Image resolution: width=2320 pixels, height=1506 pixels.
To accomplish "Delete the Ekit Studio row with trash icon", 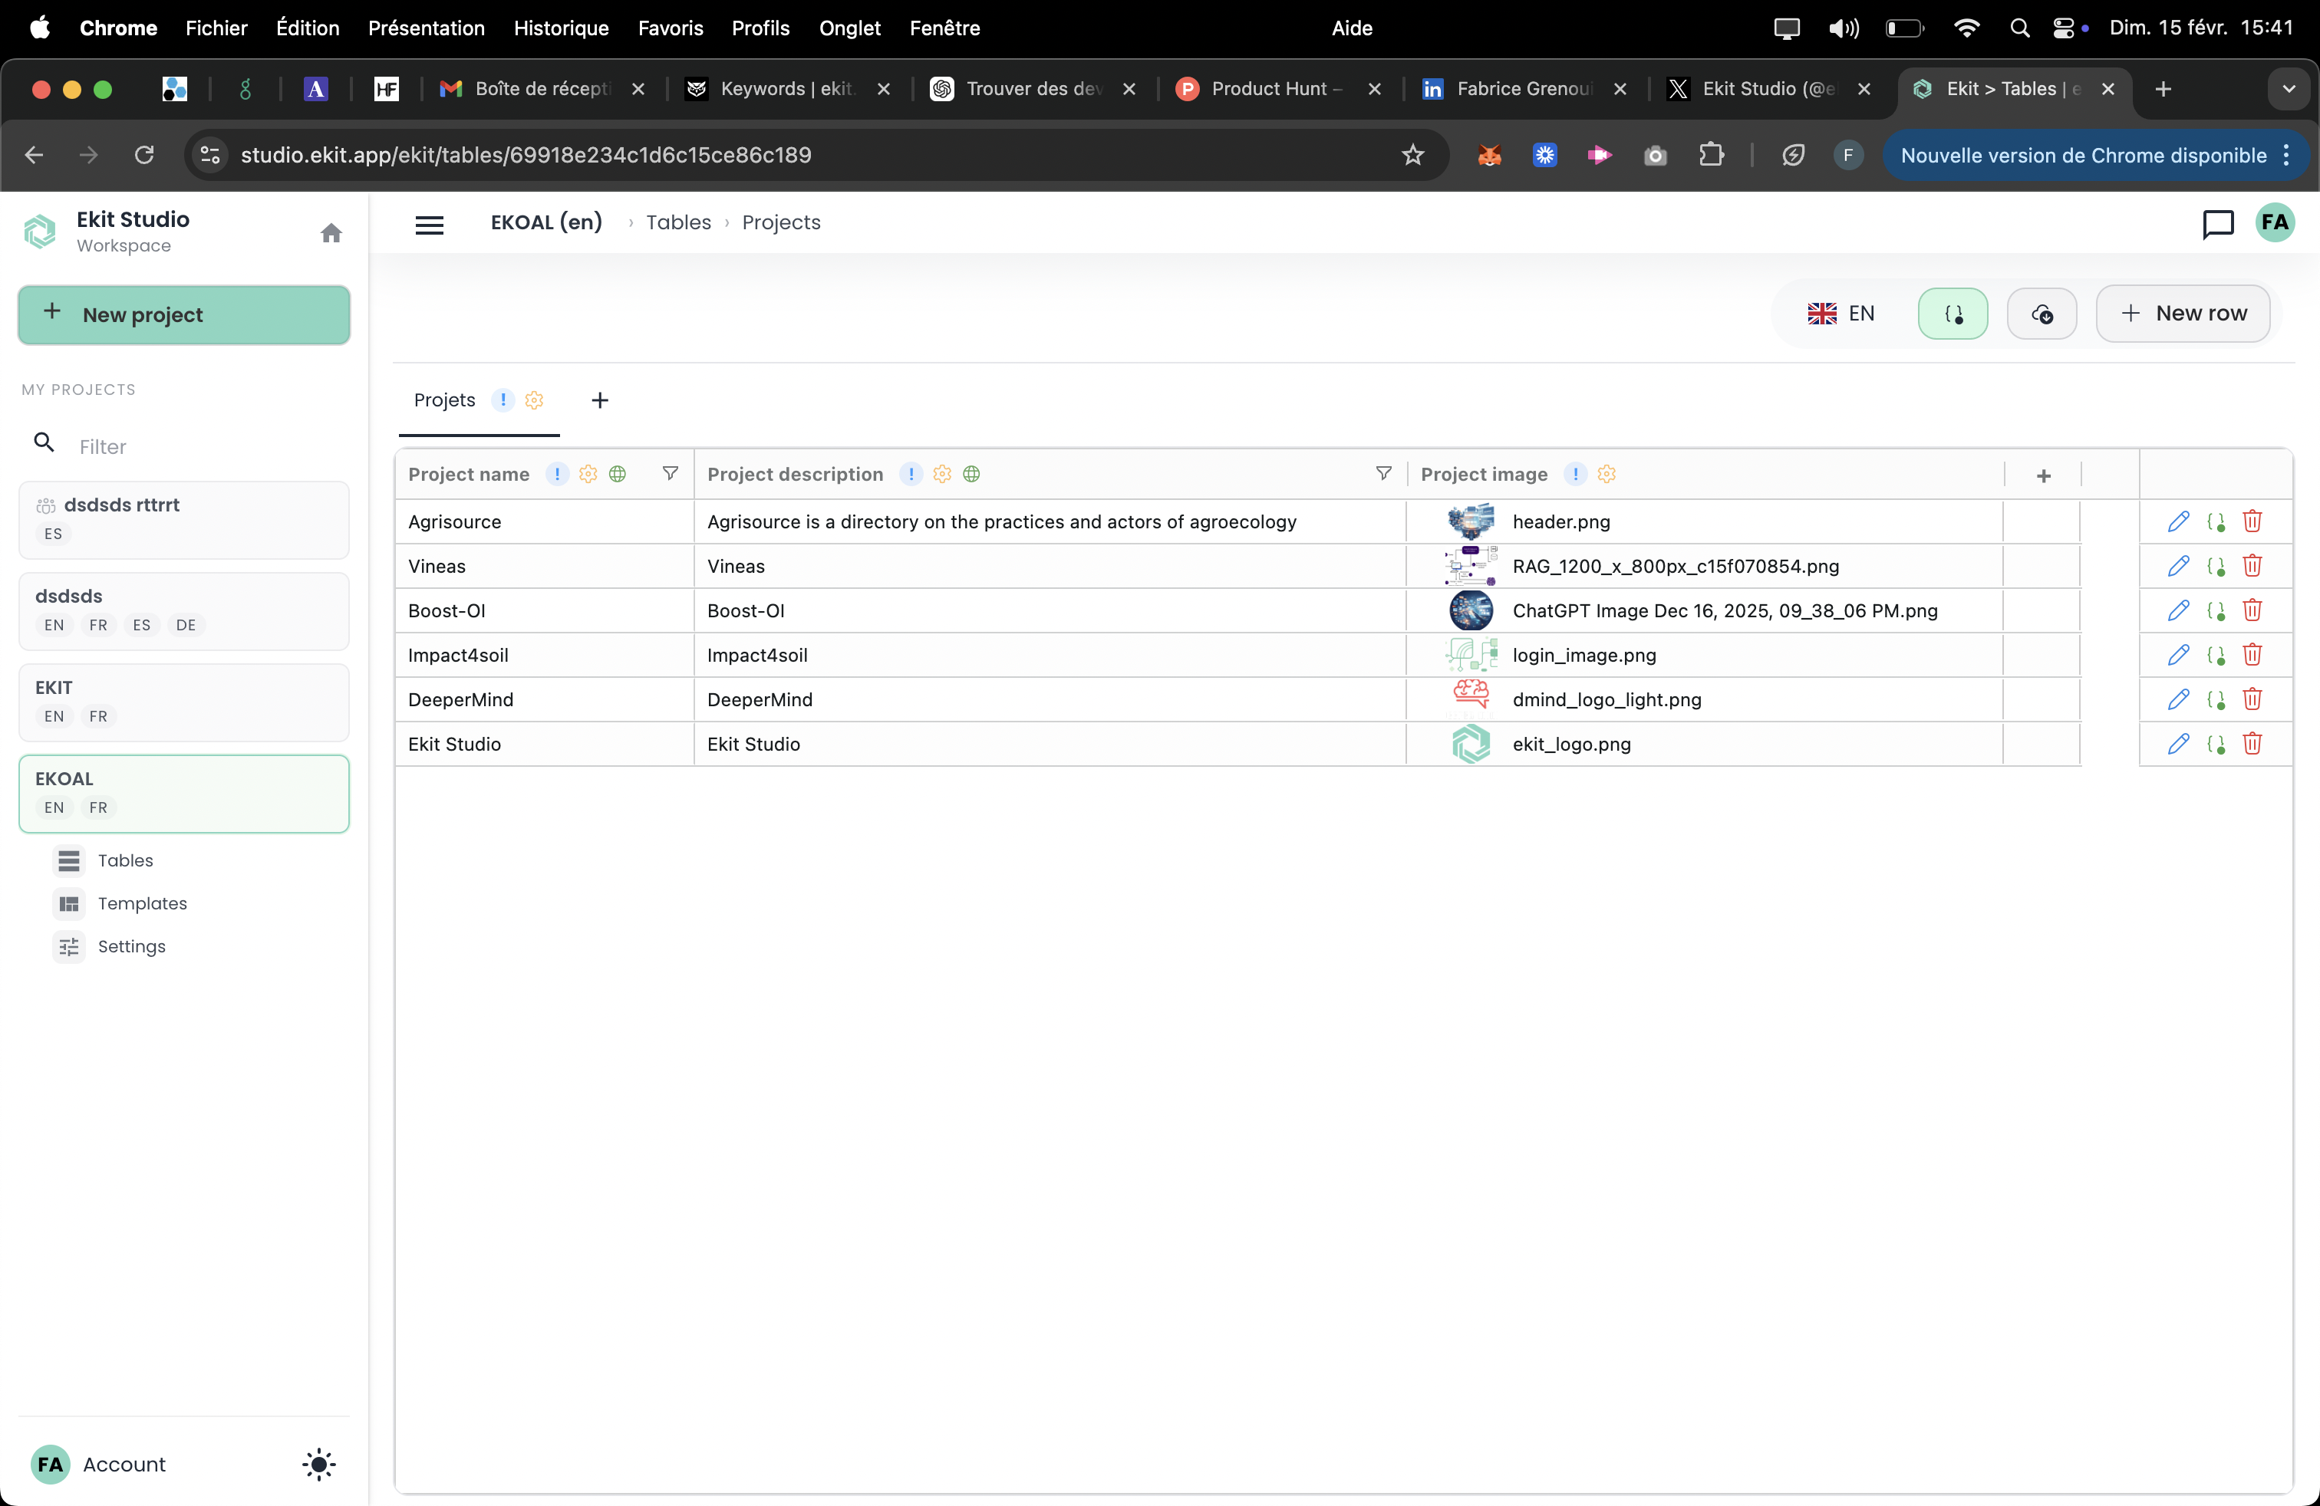I will [2252, 743].
